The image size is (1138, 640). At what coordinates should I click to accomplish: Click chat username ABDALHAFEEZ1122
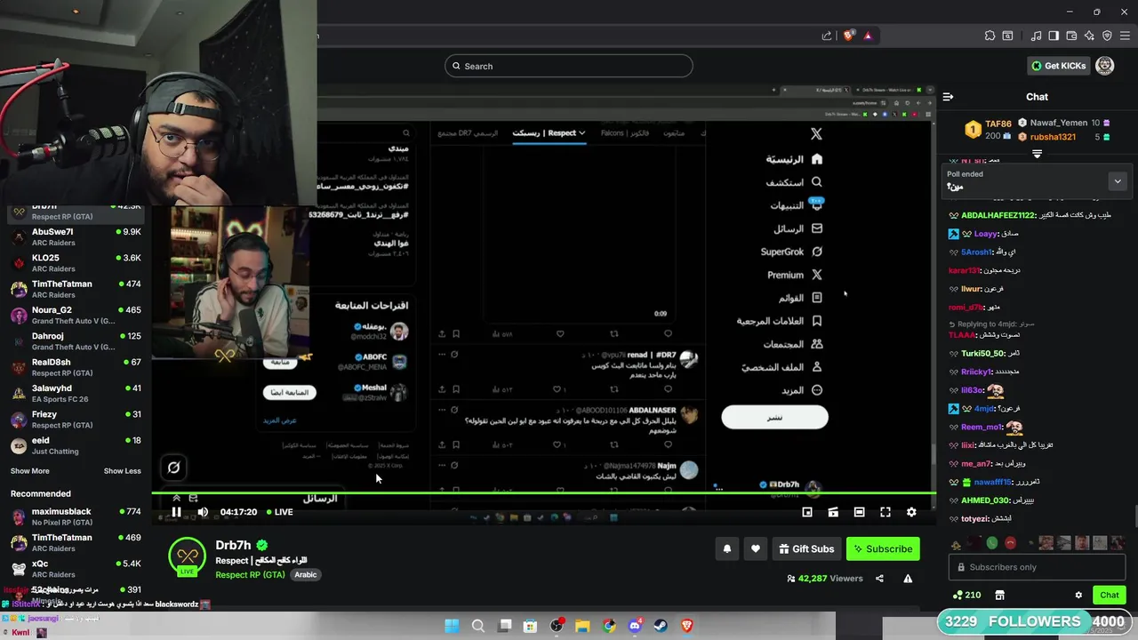click(998, 215)
